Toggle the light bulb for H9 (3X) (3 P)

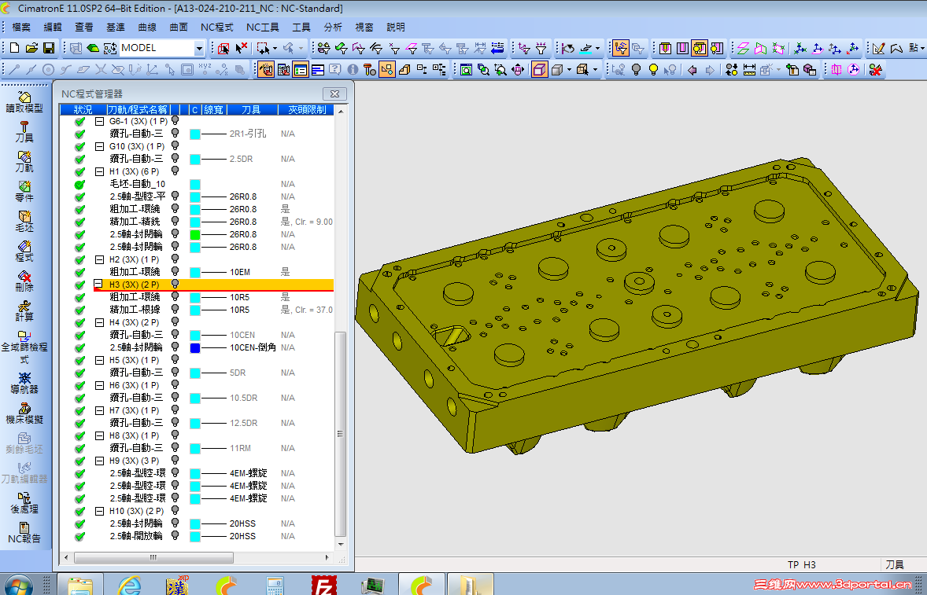click(175, 460)
